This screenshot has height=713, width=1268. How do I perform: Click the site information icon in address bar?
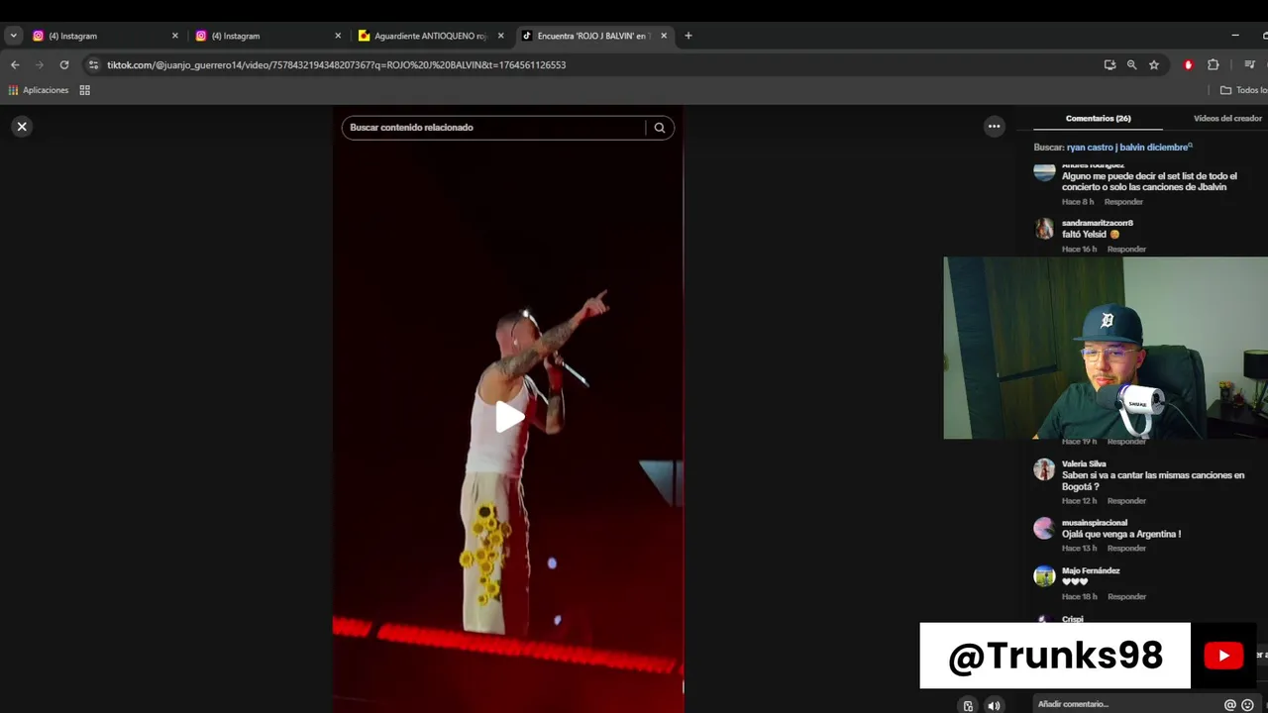point(94,64)
